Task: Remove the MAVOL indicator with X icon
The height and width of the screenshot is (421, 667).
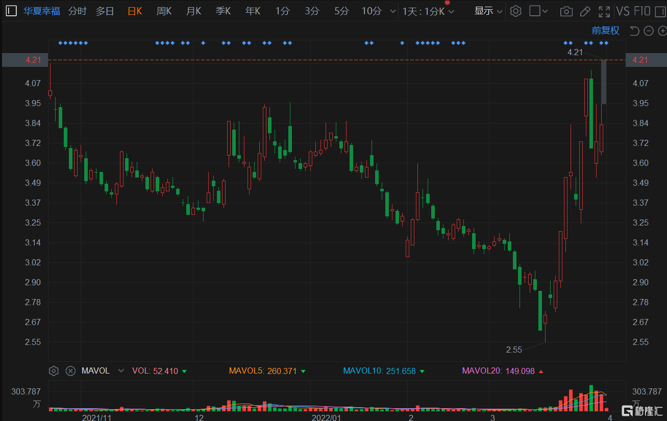Action: pyautogui.click(x=70, y=371)
